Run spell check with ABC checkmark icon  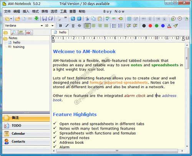pos(108,19)
